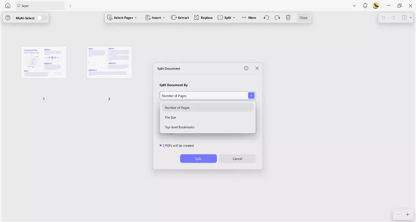416x222 pixels.
Task: Save the document with the save icon
Action: pyautogui.click(x=404, y=18)
